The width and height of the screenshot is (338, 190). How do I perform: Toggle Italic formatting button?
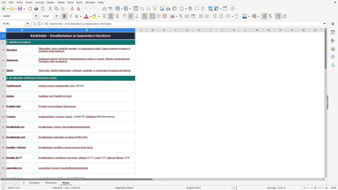71,16
